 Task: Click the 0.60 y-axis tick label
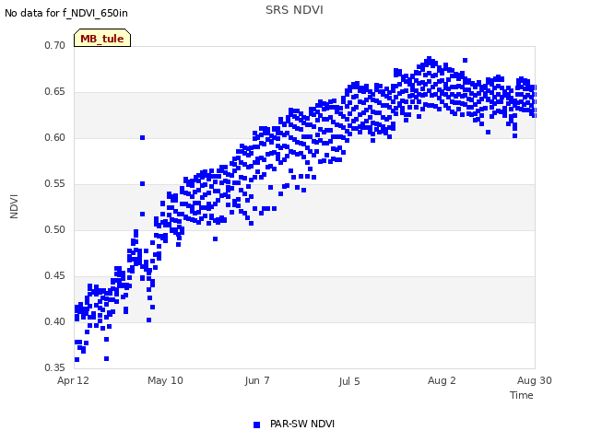54,137
